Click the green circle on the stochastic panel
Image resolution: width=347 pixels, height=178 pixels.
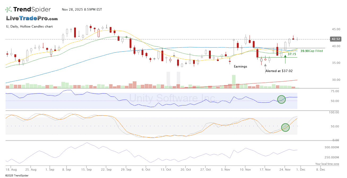pos(285,127)
